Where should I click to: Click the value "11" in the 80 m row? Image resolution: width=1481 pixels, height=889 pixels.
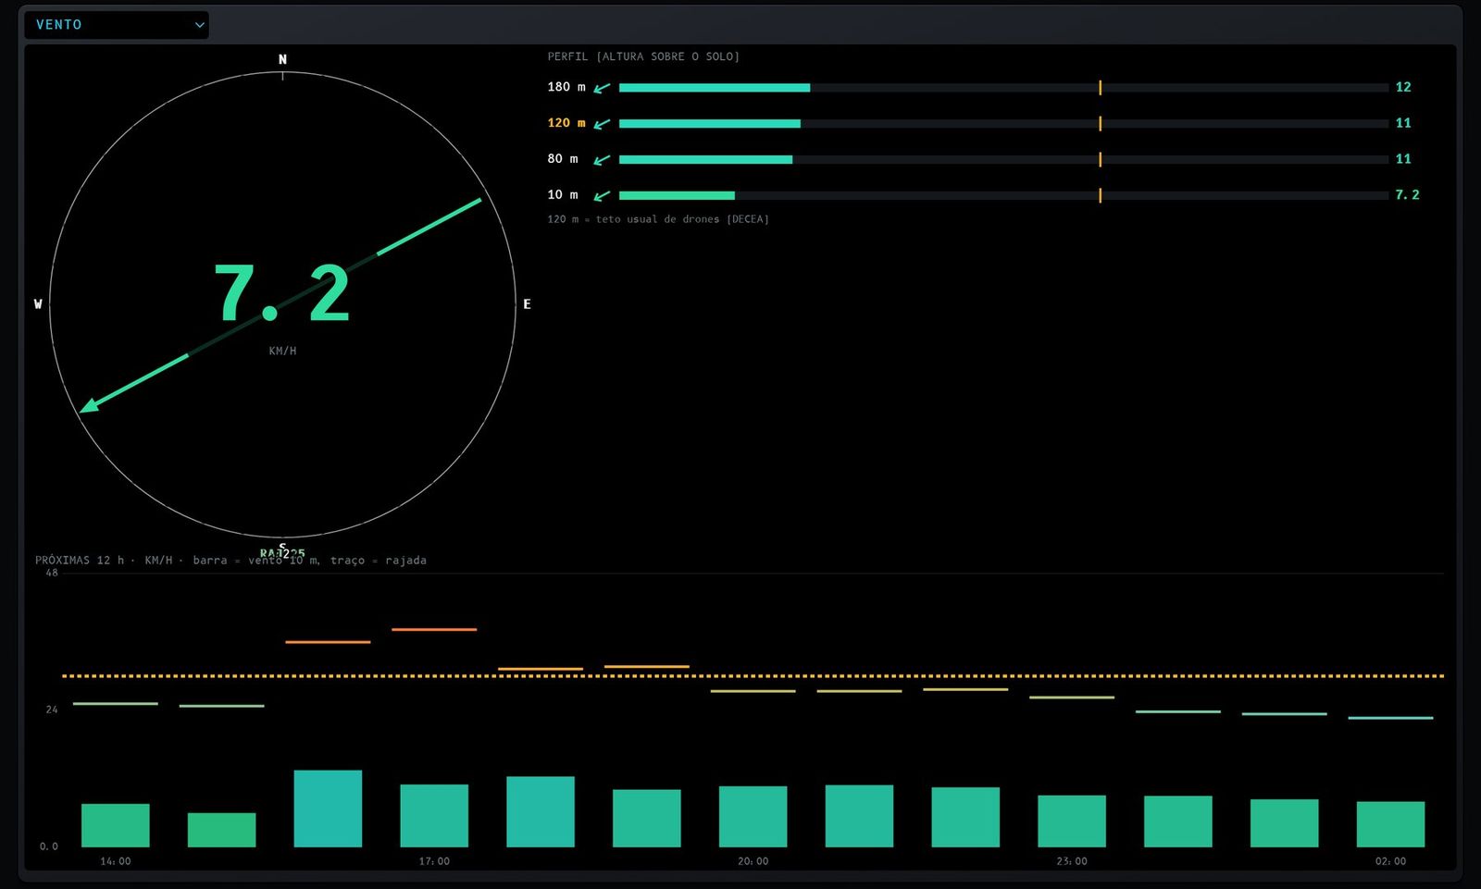point(1403,159)
